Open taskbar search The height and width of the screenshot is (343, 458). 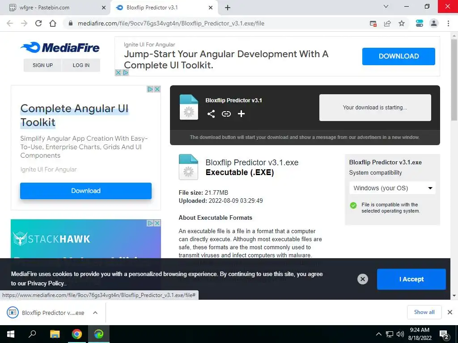pyautogui.click(x=32, y=334)
